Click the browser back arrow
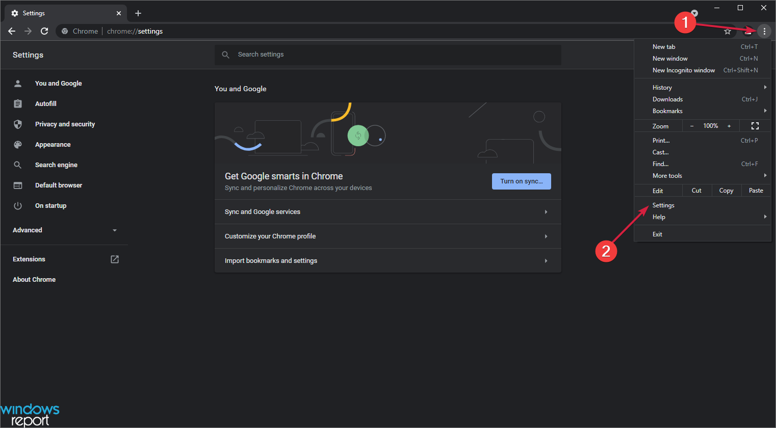The image size is (776, 428). coord(12,31)
